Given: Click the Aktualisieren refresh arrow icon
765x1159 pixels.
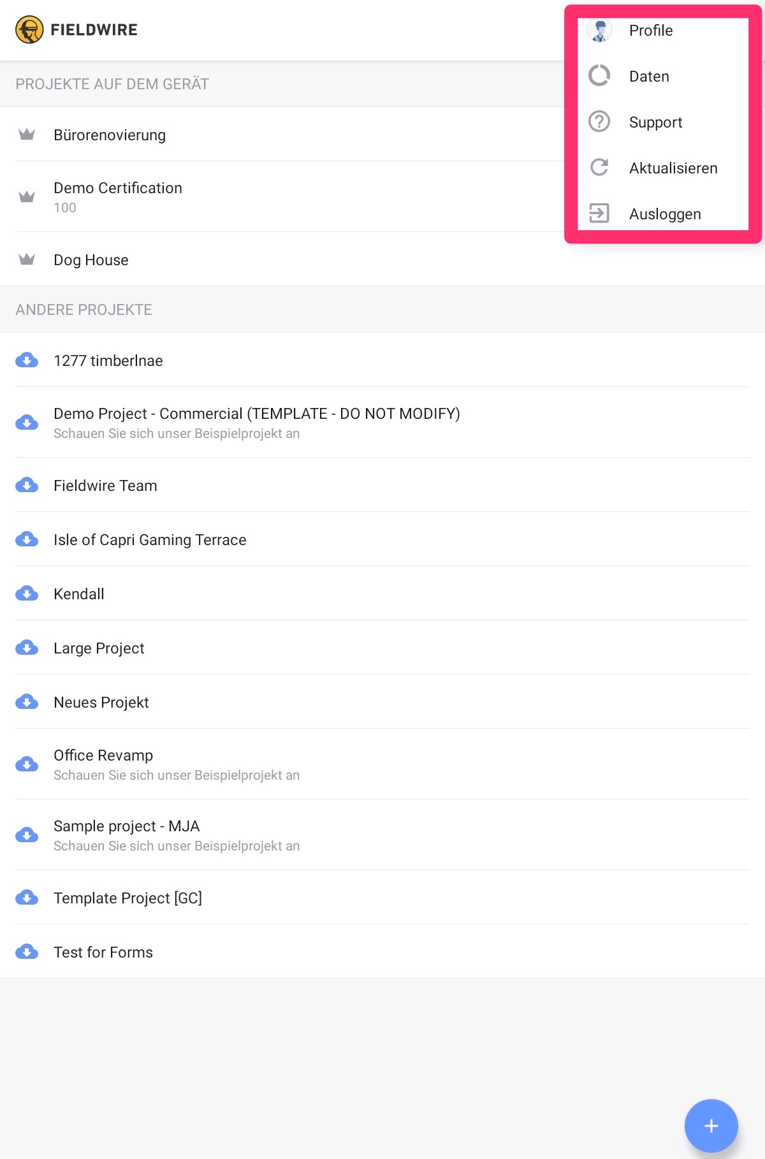Looking at the screenshot, I should click(599, 168).
